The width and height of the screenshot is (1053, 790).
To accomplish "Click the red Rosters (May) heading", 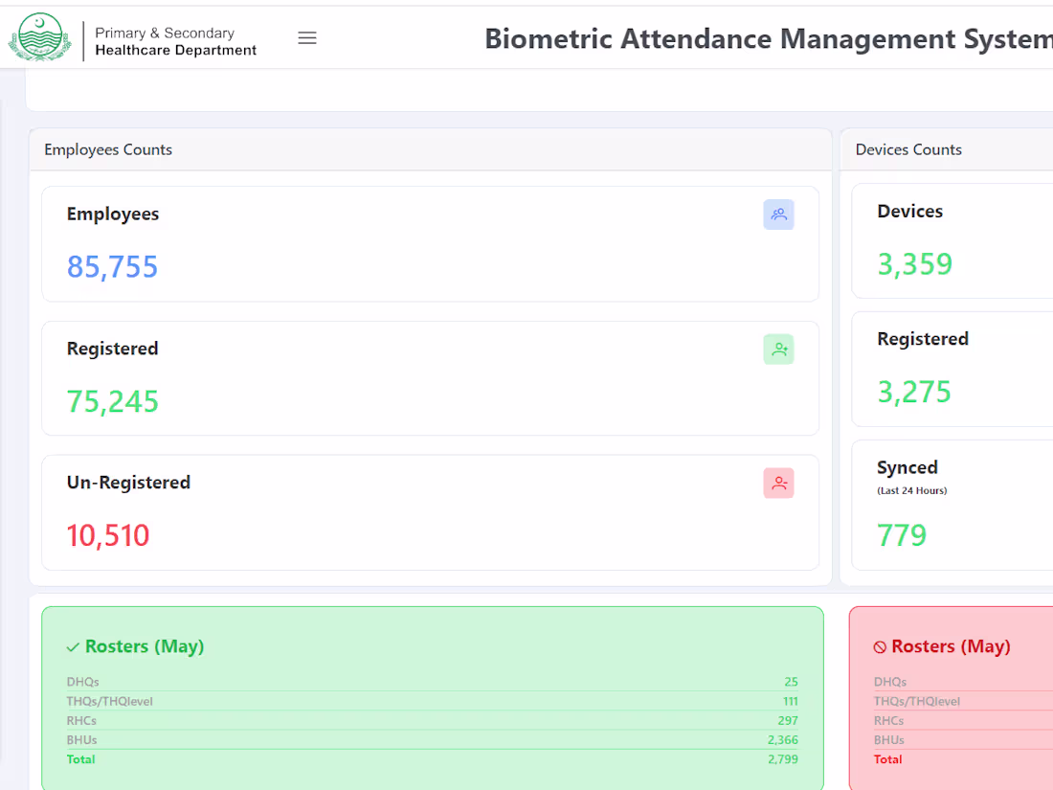I will coord(951,646).
